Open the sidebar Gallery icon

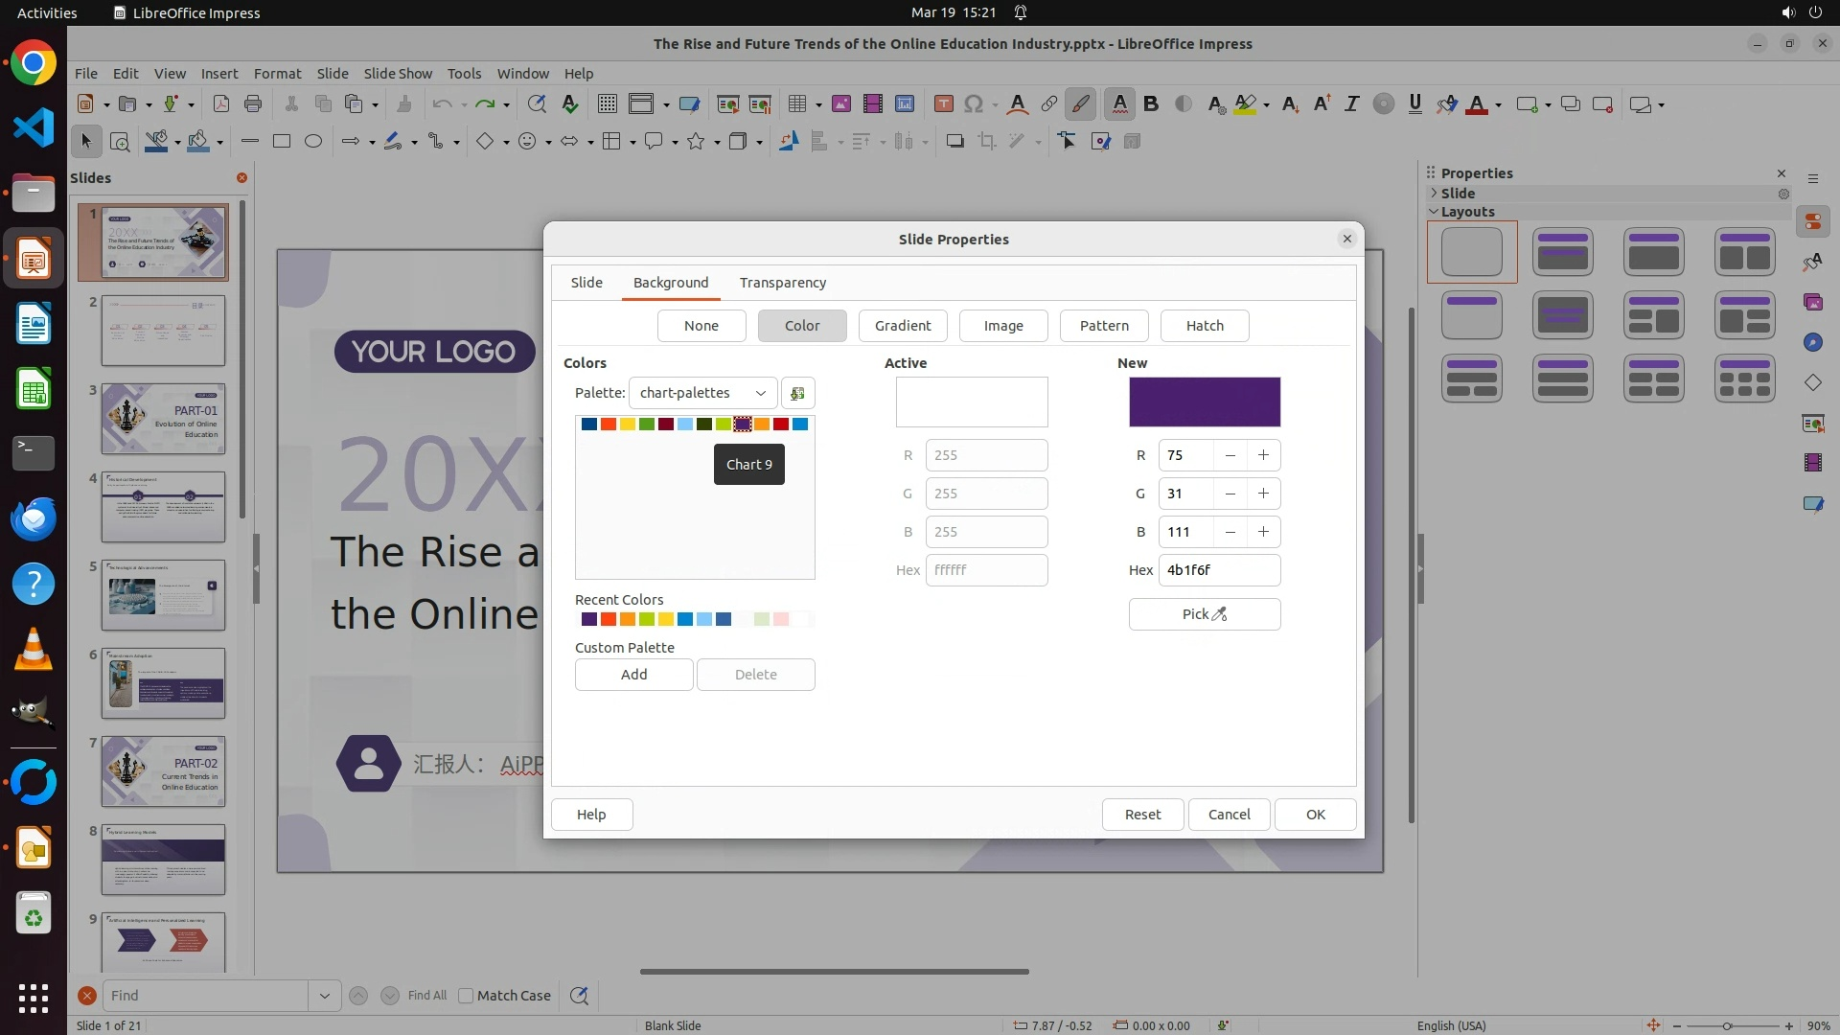[x=1812, y=303]
